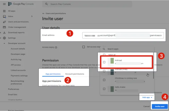Switch to the Account permissions tab

(74, 74)
